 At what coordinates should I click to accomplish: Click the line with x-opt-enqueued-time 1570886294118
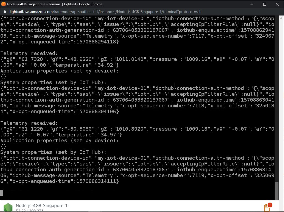[60, 42]
